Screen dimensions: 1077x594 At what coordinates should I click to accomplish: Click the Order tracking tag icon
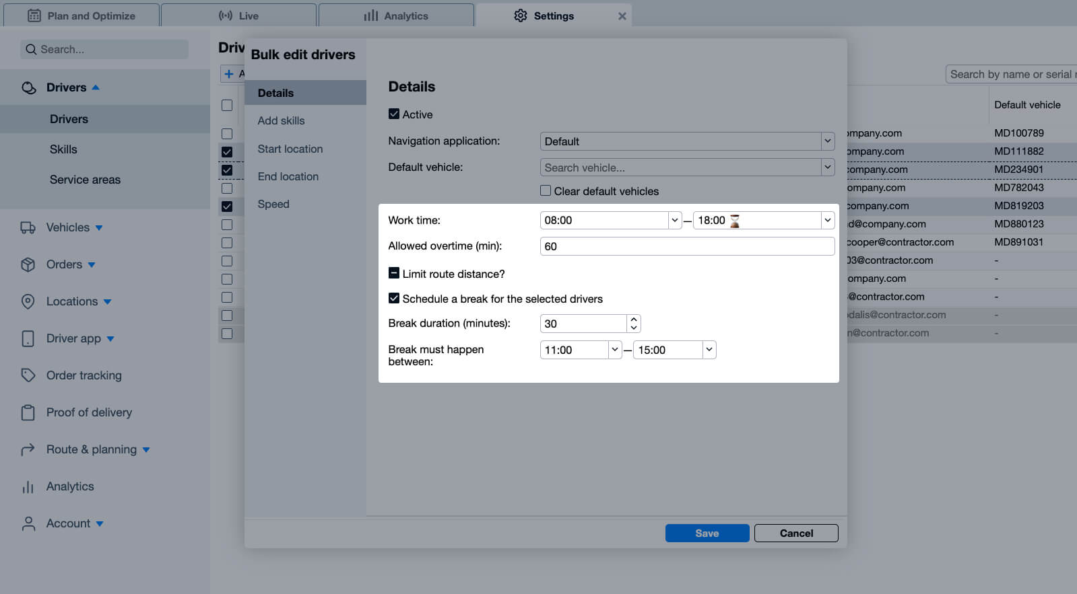pyautogui.click(x=28, y=375)
